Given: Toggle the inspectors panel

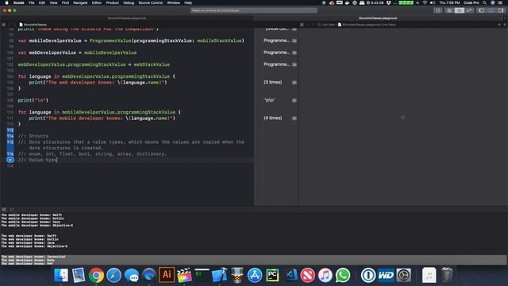Looking at the screenshot, I should [501, 10].
